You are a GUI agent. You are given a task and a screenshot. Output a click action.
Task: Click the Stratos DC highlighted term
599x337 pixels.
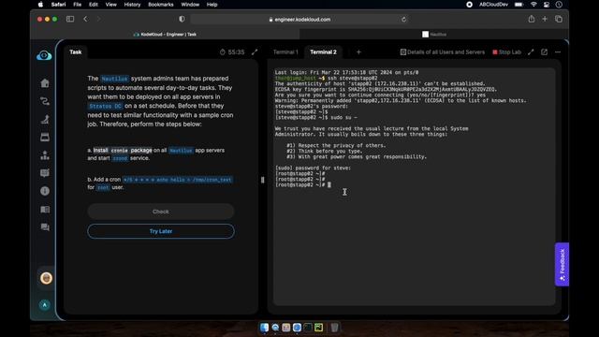tap(105, 106)
